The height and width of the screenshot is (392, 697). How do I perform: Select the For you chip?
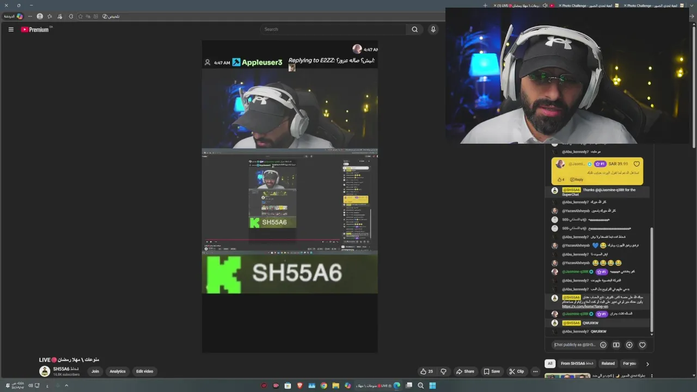click(x=629, y=364)
